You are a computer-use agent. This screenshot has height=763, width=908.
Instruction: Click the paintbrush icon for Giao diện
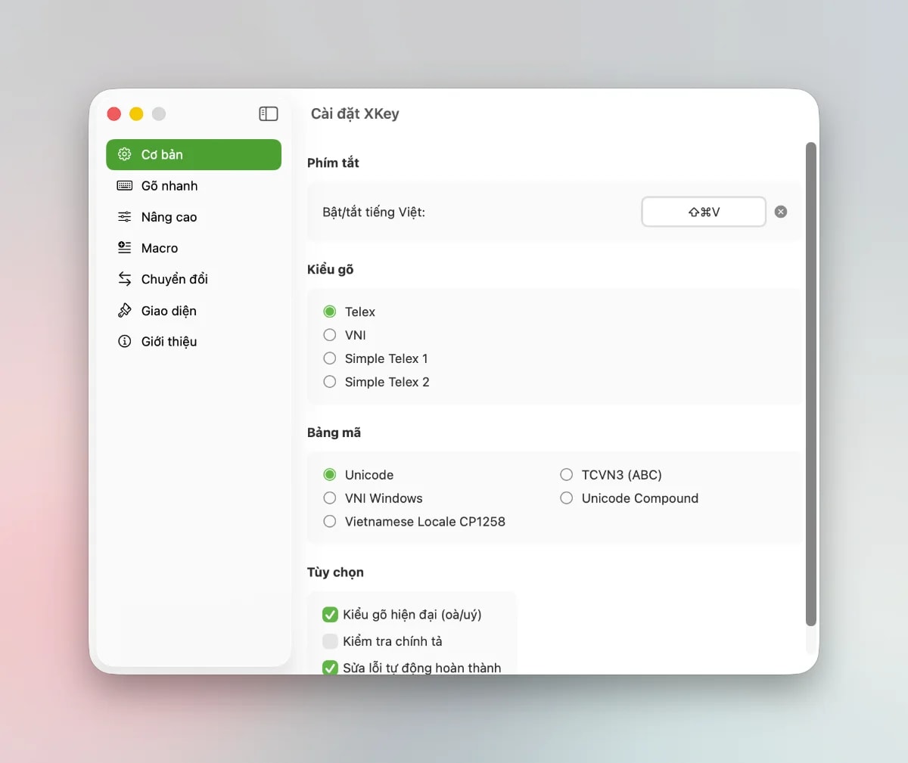[x=124, y=310]
